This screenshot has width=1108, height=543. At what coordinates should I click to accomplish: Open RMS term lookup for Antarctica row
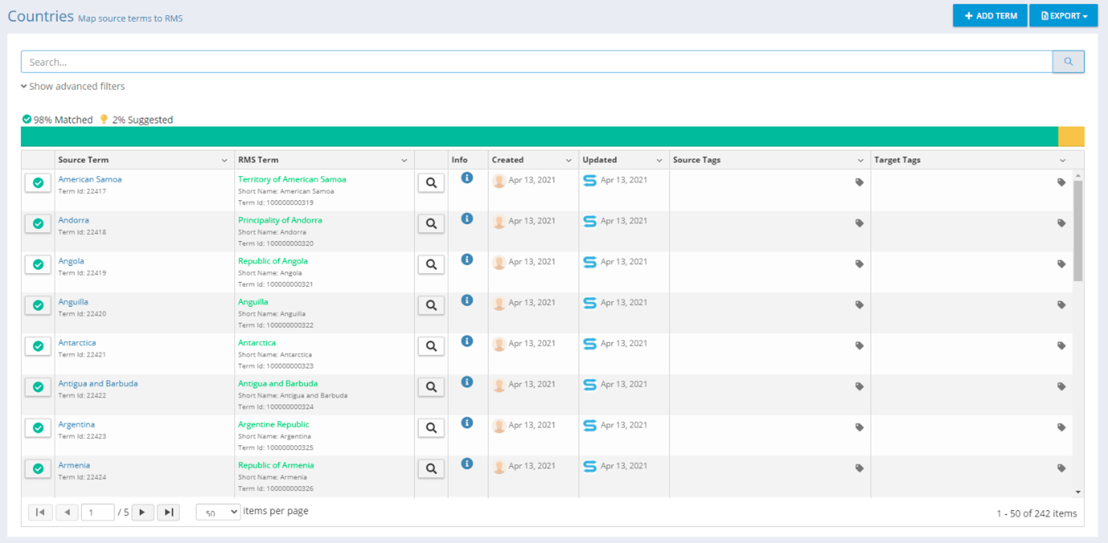(x=431, y=347)
